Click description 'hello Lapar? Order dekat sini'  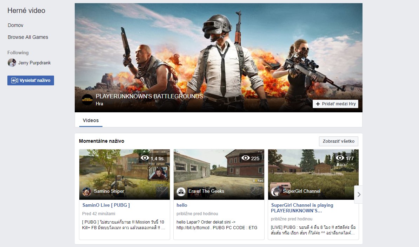click(x=217, y=225)
